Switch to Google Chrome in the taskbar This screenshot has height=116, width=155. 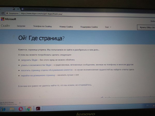coord(29,109)
